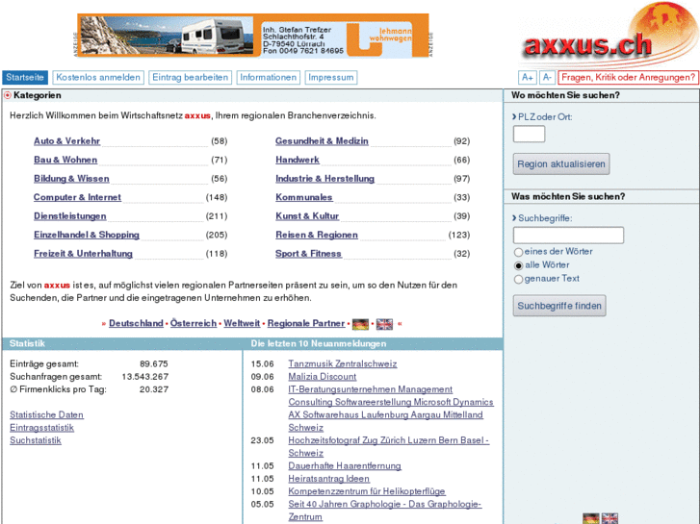
Task: Go to Eintrag bearbeiten tab
Action: pos(191,78)
